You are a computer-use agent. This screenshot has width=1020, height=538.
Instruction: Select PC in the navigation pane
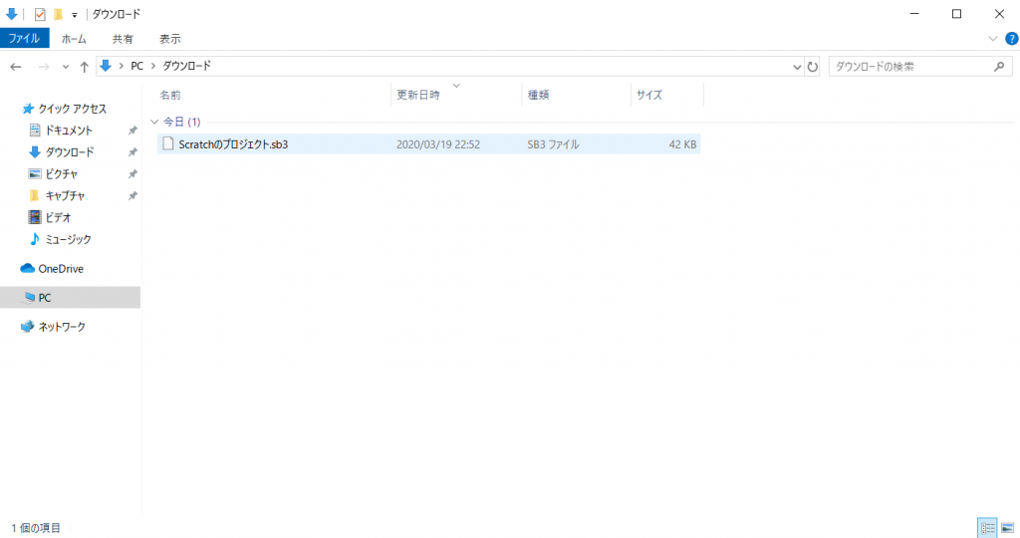click(71, 297)
